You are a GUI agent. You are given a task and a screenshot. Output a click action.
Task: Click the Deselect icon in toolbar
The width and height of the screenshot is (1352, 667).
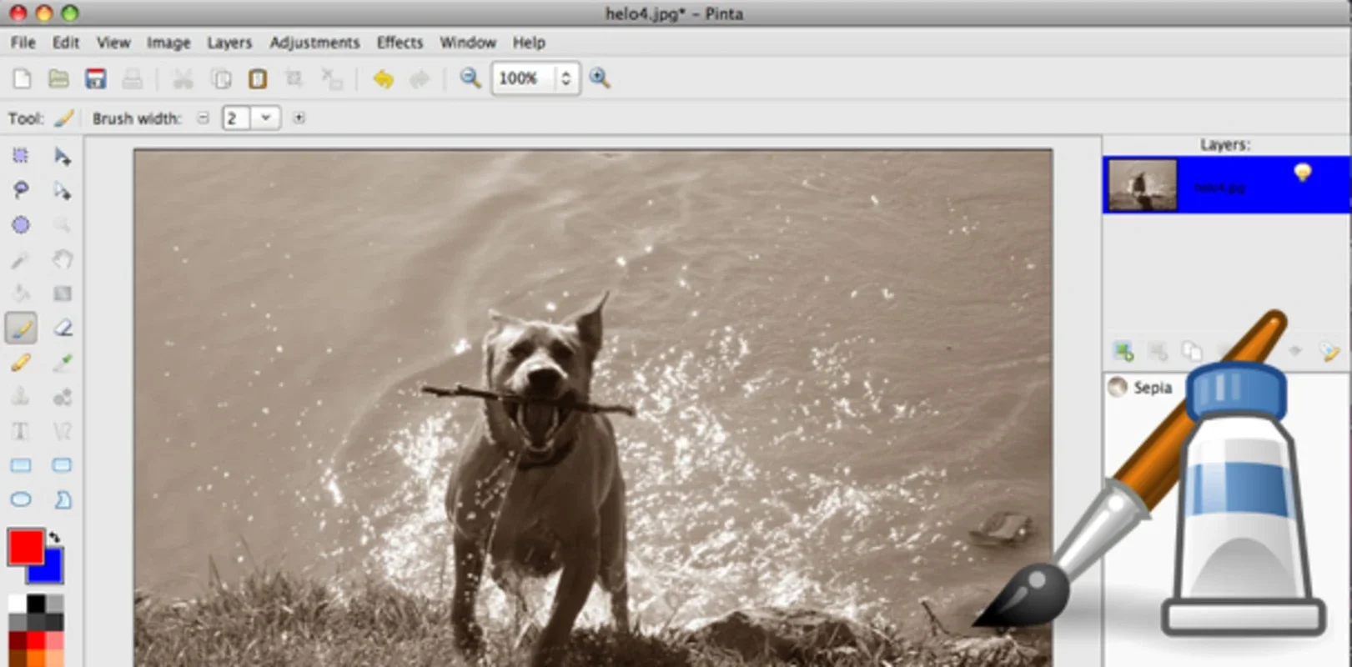(x=332, y=78)
